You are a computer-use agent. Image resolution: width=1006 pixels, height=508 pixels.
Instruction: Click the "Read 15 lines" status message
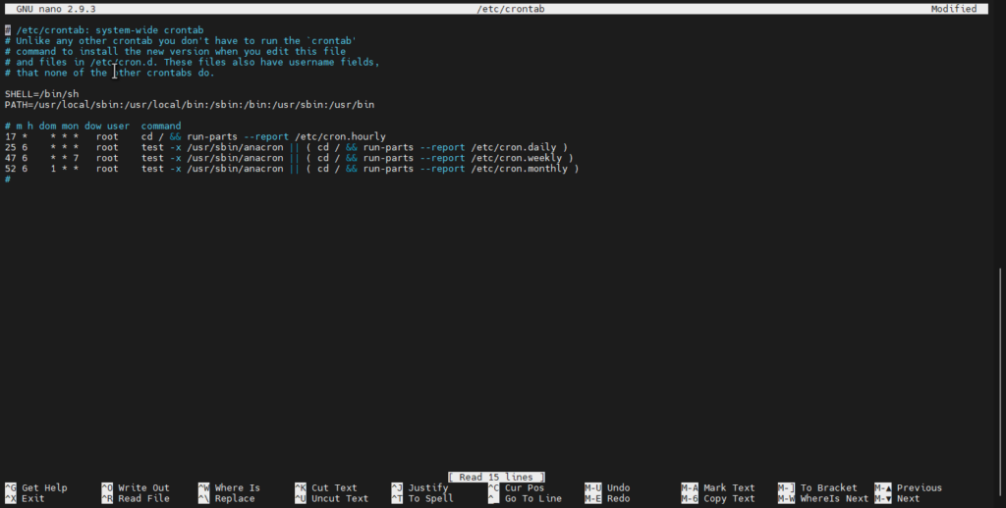pyautogui.click(x=496, y=477)
